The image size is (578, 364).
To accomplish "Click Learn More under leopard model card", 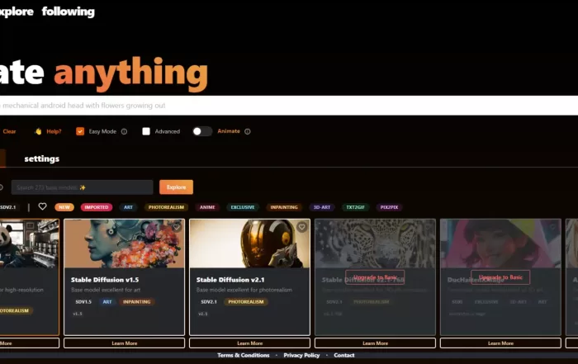I will click(x=375, y=343).
